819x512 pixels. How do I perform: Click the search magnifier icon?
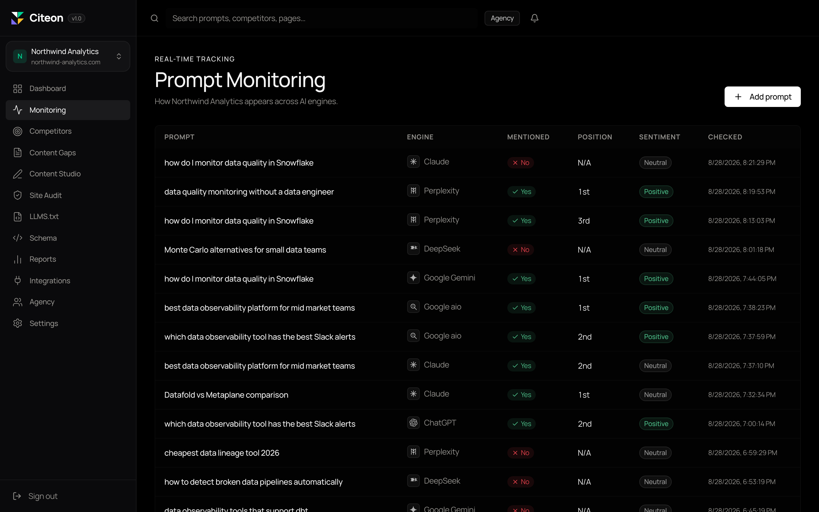tap(154, 18)
